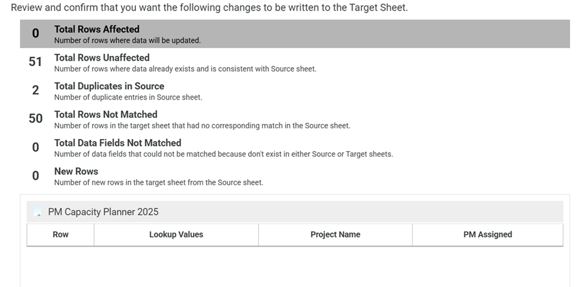Click the sheet icon beside PM Capacity Planner 2025

pyautogui.click(x=38, y=212)
